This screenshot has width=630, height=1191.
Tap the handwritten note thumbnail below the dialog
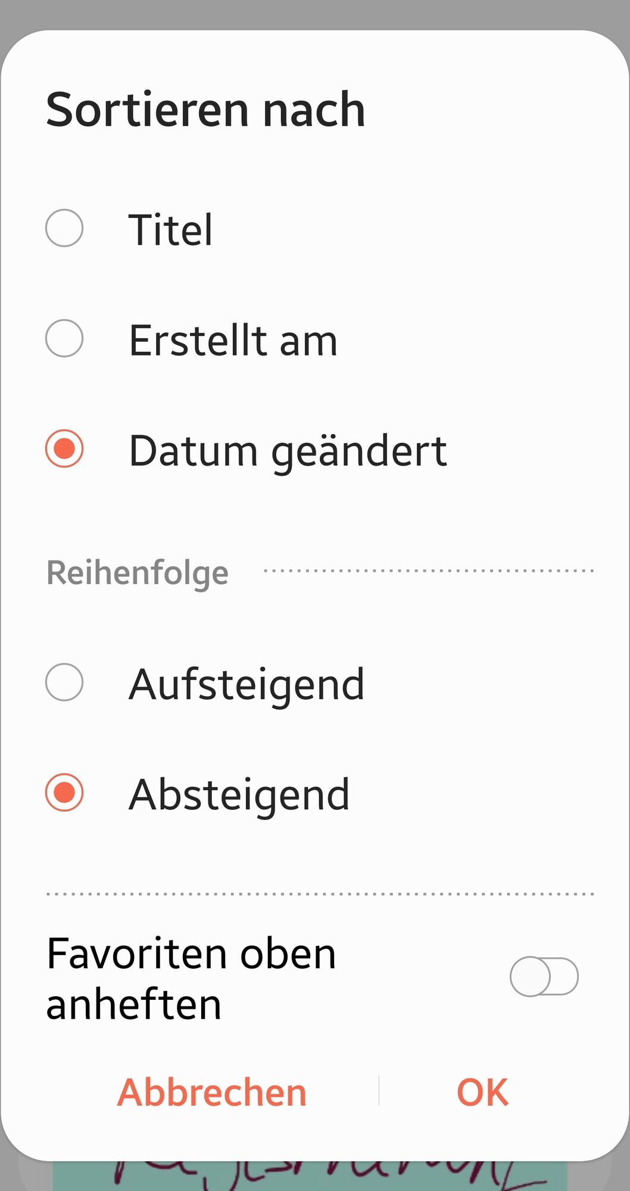310,1176
